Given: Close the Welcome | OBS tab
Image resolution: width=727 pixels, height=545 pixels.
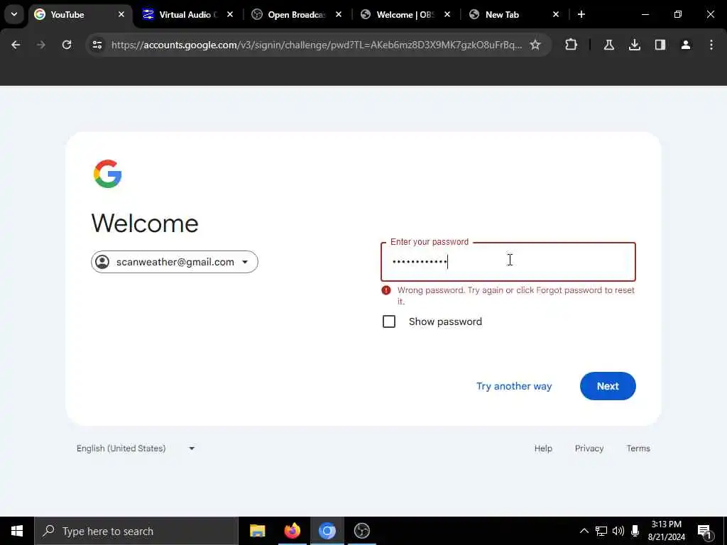Looking at the screenshot, I should click(x=447, y=14).
